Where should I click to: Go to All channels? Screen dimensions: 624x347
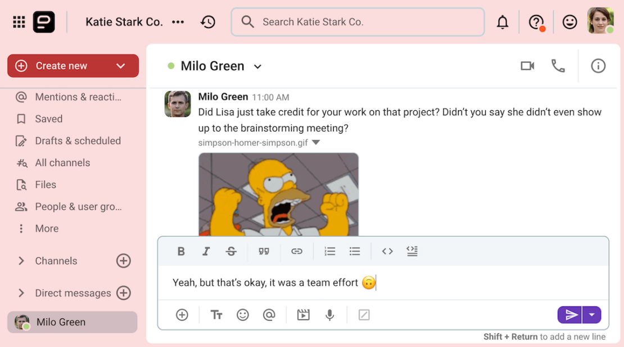(62, 163)
